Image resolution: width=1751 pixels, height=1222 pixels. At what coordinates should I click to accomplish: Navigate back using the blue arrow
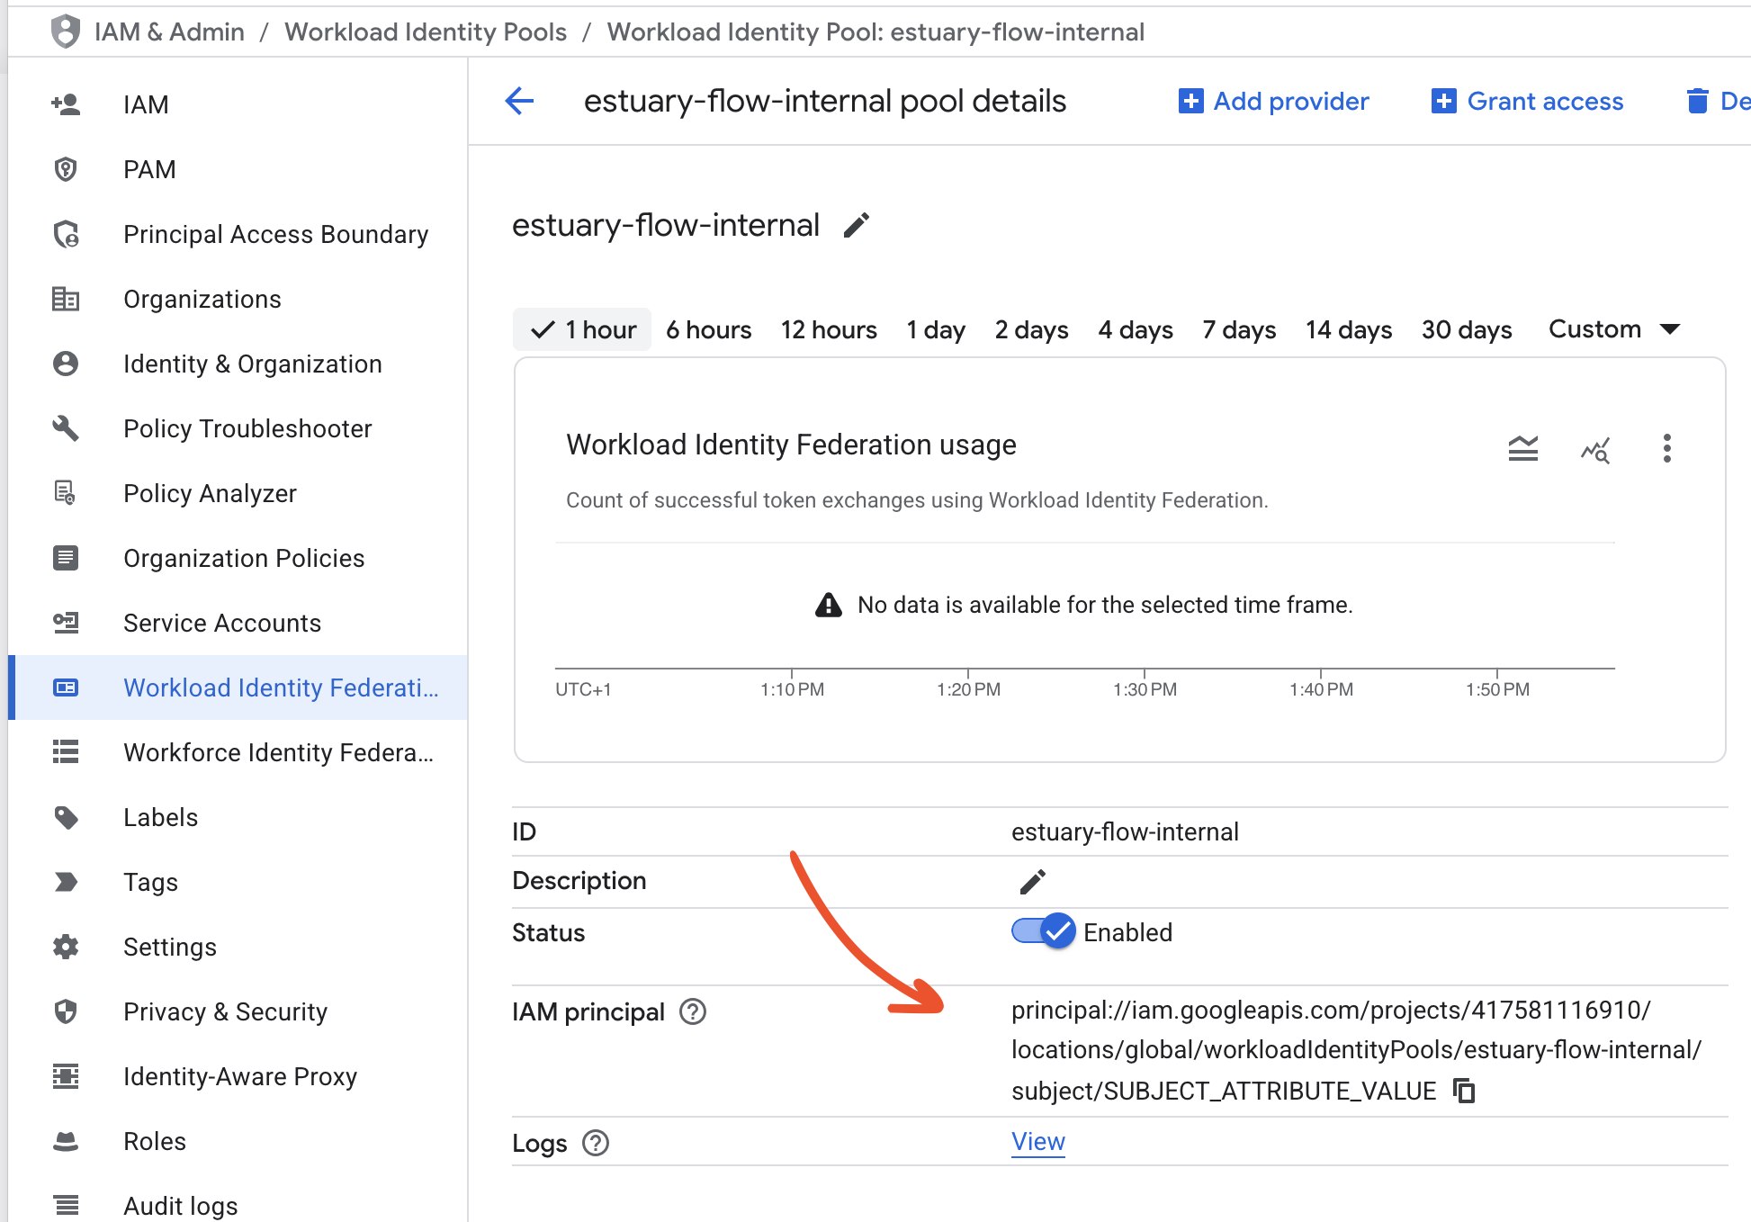pyautogui.click(x=519, y=101)
